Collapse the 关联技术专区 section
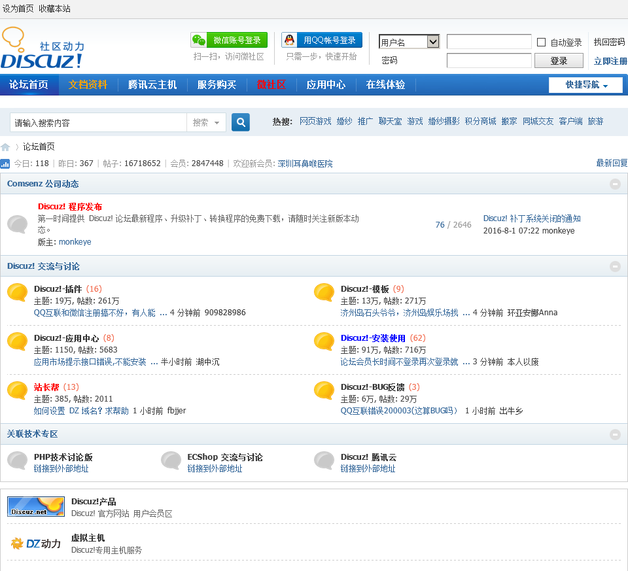Image resolution: width=628 pixels, height=571 pixels. point(615,434)
